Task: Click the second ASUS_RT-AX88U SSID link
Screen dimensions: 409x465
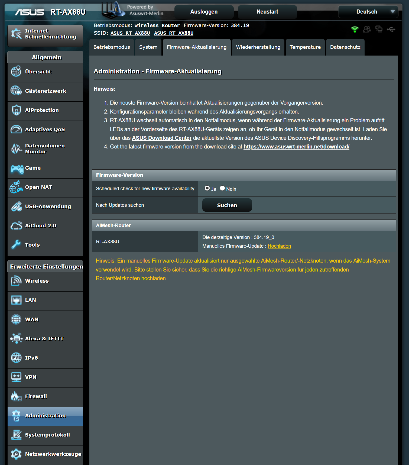Action: click(174, 33)
